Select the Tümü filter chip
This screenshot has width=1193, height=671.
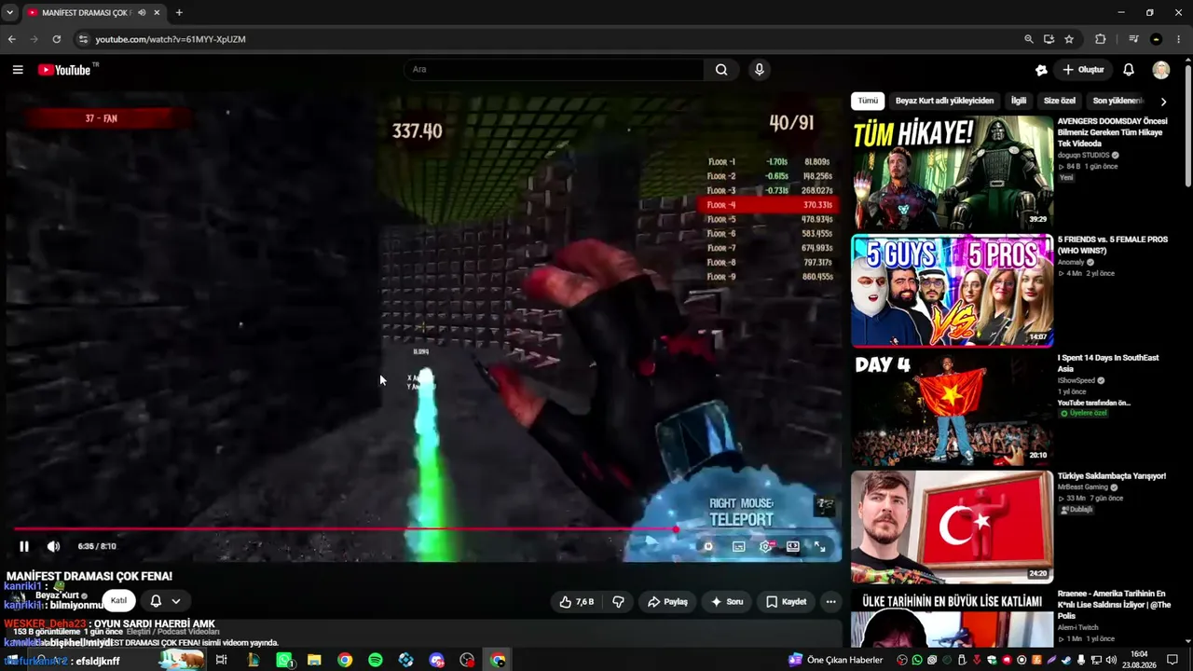pos(868,101)
